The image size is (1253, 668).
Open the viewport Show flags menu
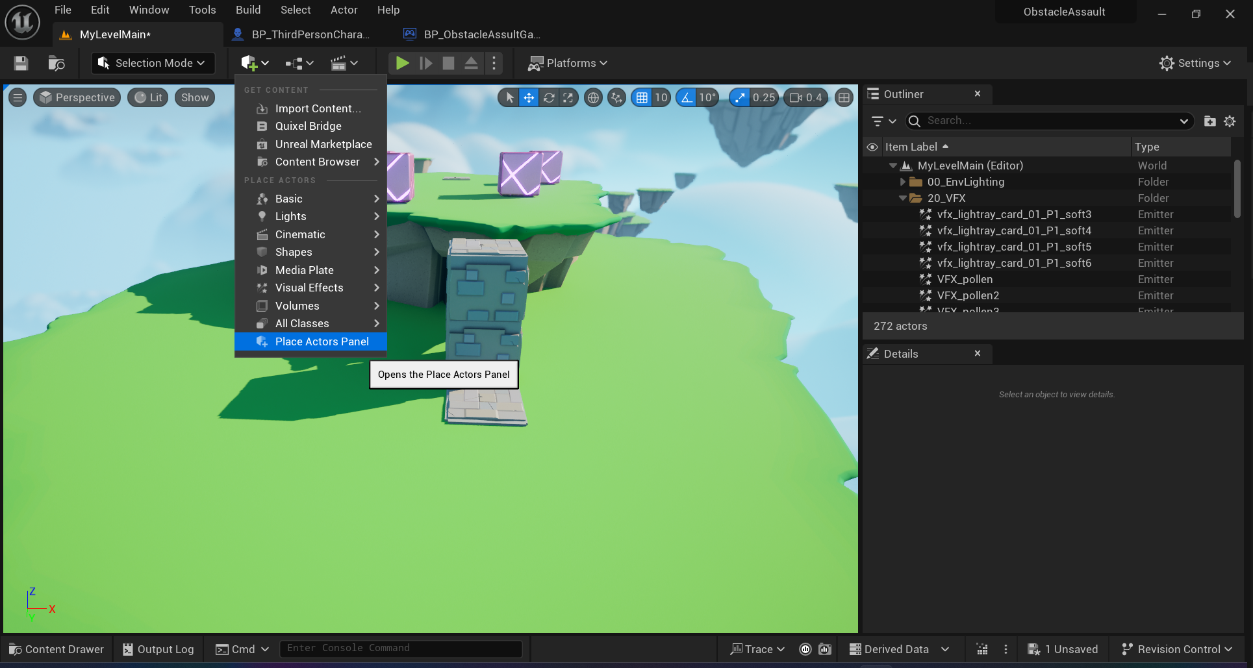[x=195, y=97]
